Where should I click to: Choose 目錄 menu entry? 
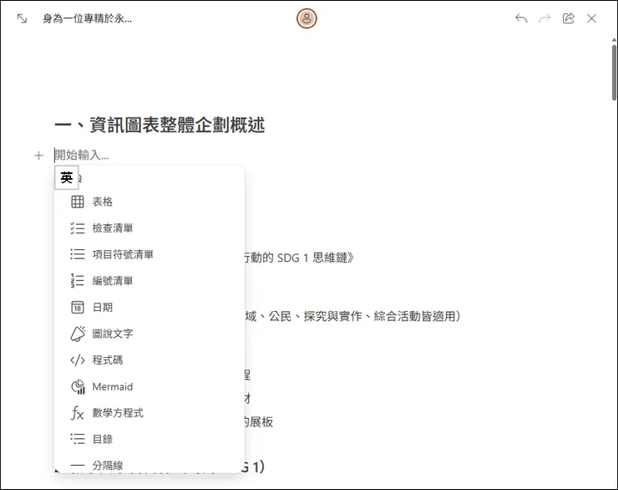click(x=149, y=439)
